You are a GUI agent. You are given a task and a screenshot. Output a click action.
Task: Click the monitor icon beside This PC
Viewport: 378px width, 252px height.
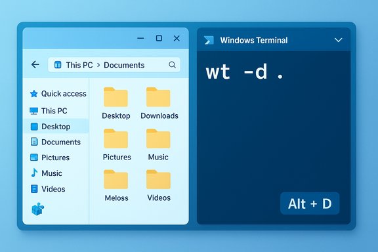click(x=33, y=111)
